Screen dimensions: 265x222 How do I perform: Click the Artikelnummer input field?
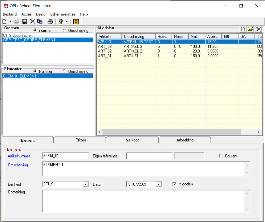pos(66,156)
